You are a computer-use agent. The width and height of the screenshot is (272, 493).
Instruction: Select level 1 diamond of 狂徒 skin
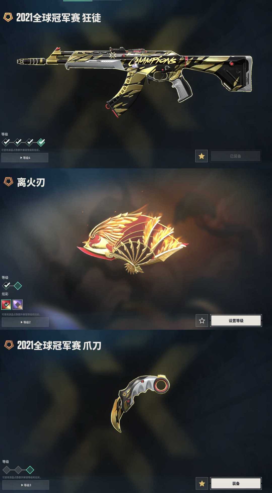pyautogui.click(x=6, y=142)
